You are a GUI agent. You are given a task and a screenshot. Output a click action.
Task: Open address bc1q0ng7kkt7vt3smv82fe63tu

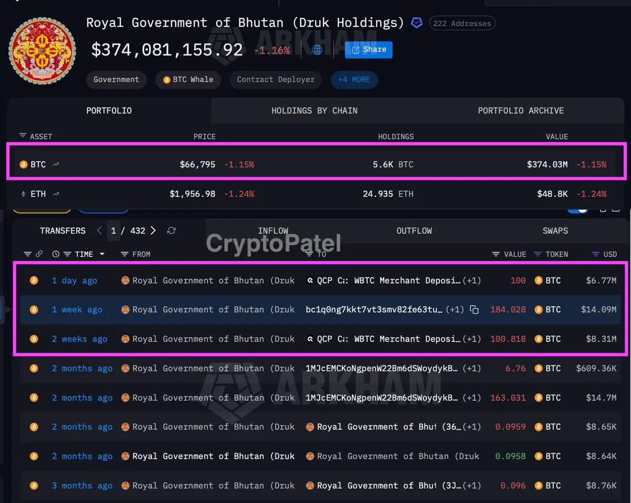click(374, 309)
